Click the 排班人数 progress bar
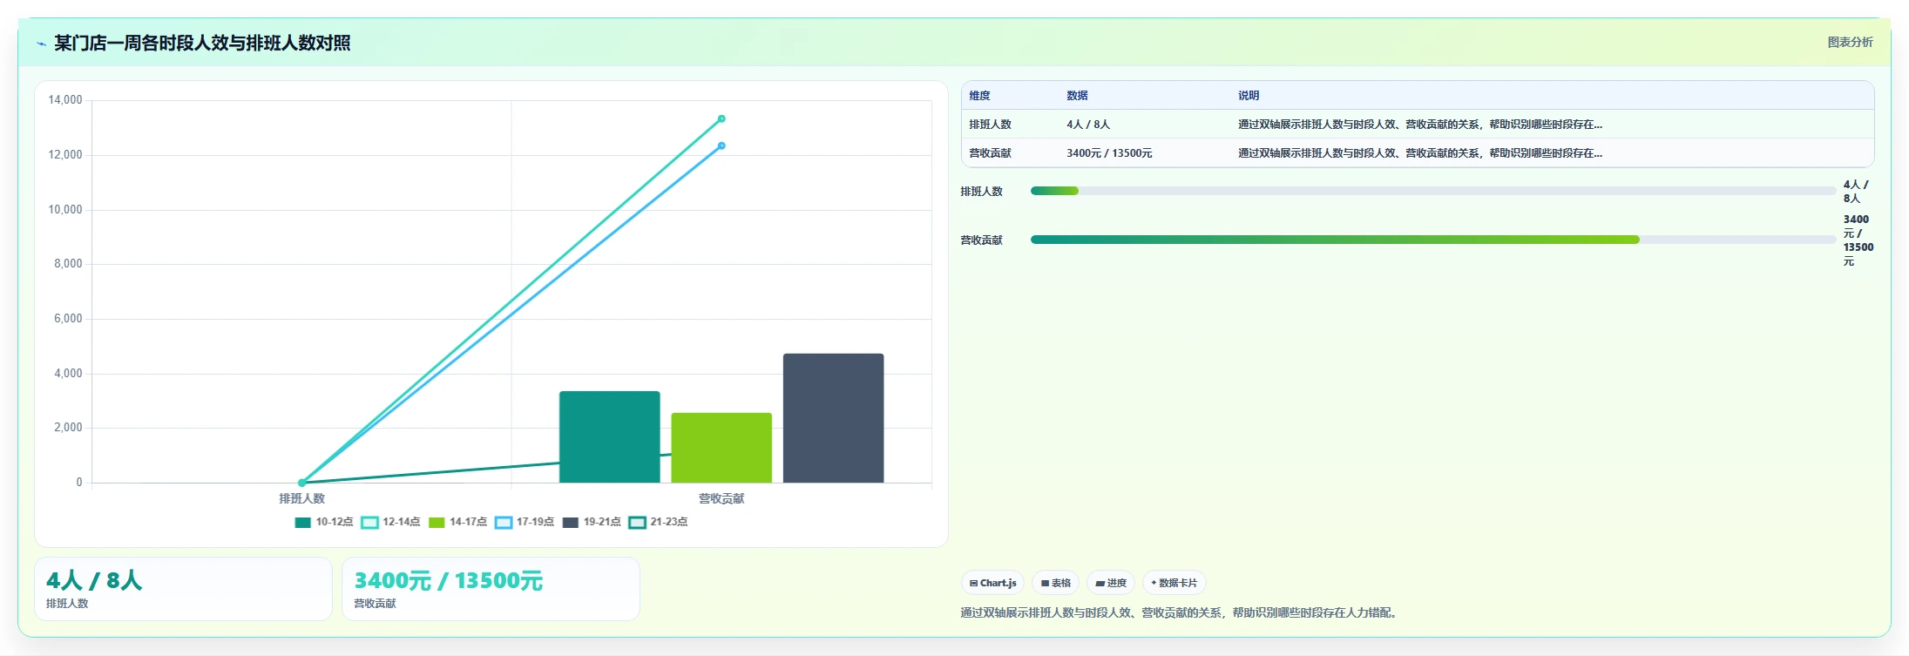 tap(1433, 191)
